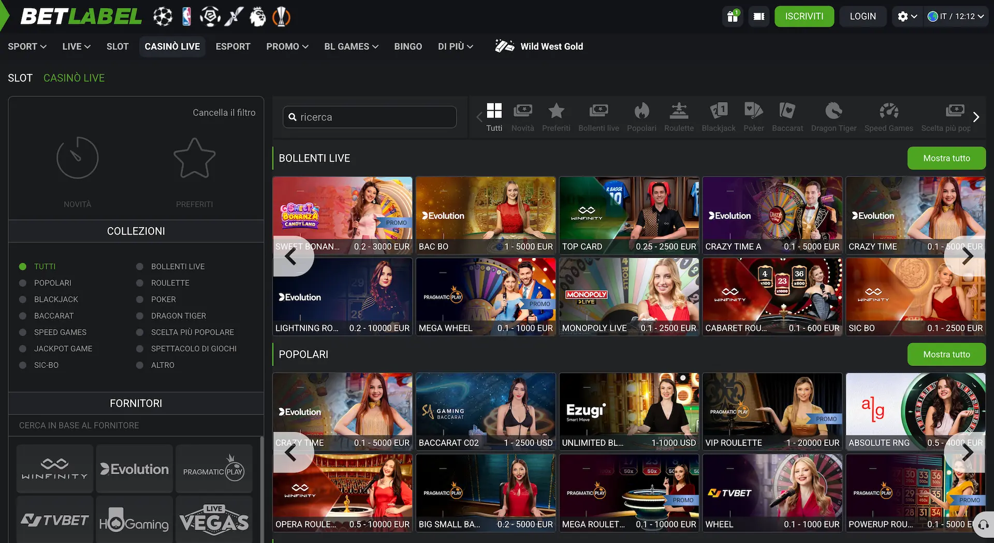Open the IT language and time dropdown
994x543 pixels.
(956, 17)
